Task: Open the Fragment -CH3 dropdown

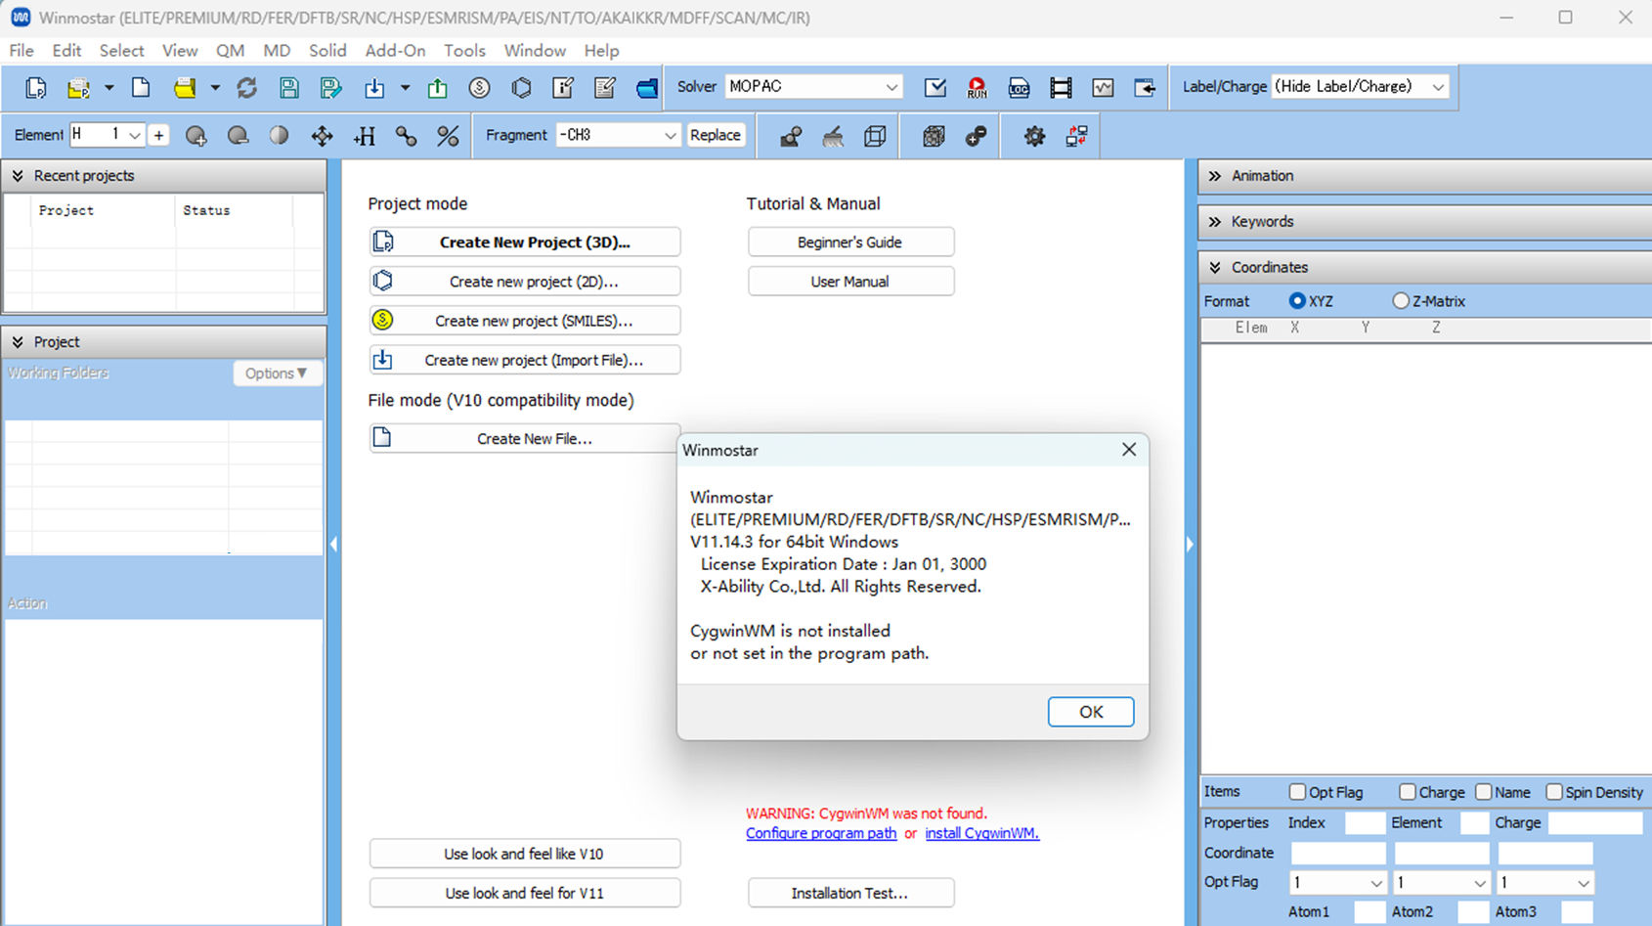Action: click(618, 135)
